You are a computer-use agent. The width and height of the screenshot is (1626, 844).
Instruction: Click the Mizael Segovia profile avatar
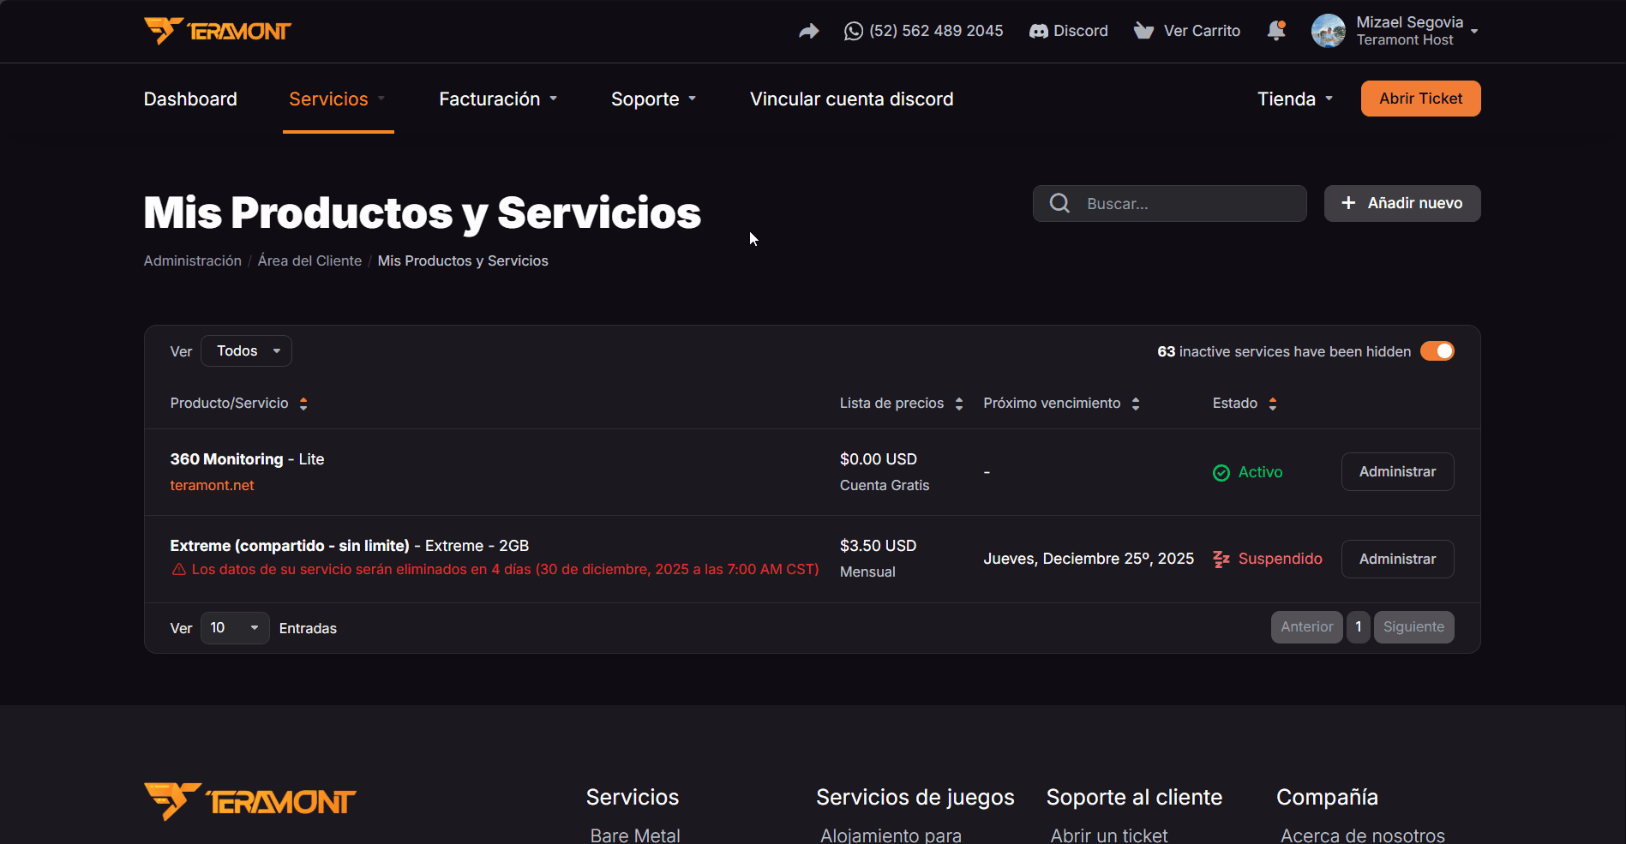[x=1329, y=31]
